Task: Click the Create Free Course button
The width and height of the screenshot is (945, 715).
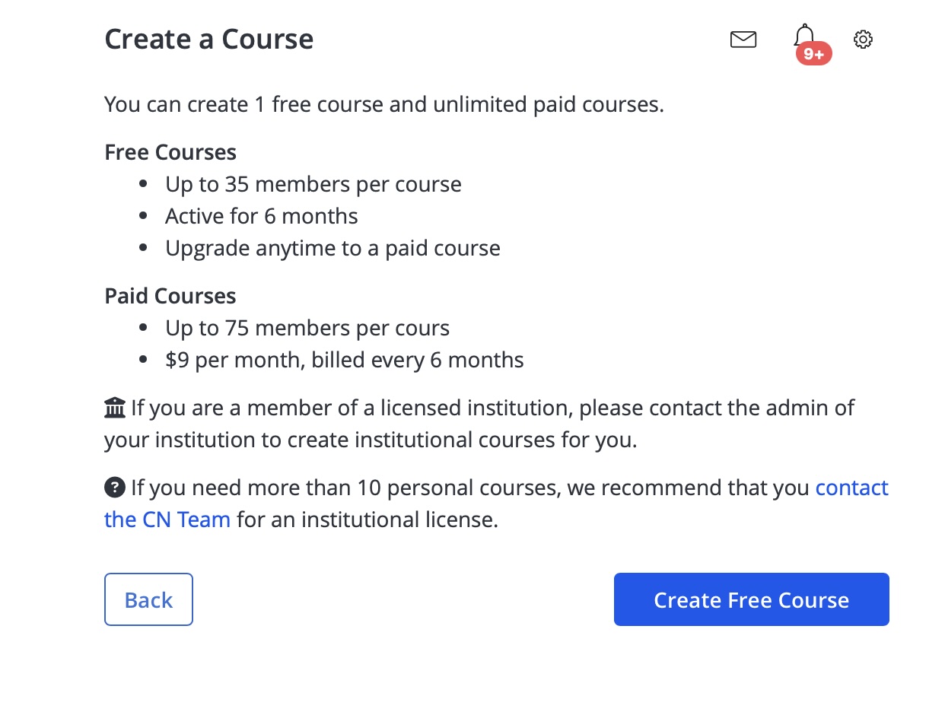Action: pos(751,599)
